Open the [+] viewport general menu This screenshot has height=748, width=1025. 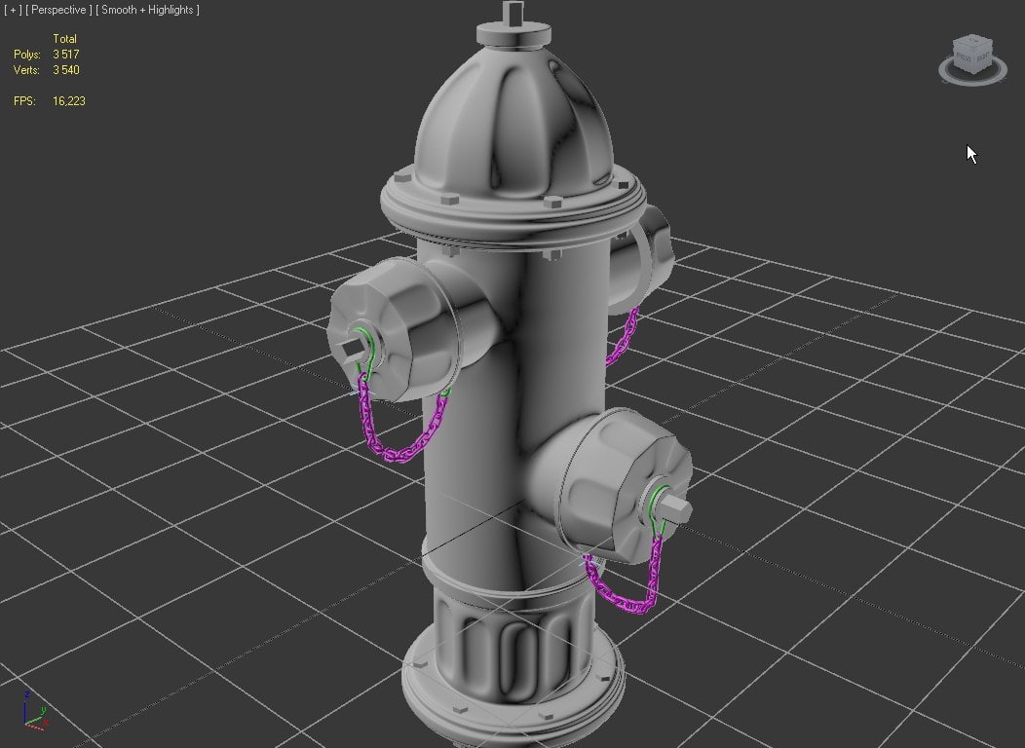(x=13, y=10)
